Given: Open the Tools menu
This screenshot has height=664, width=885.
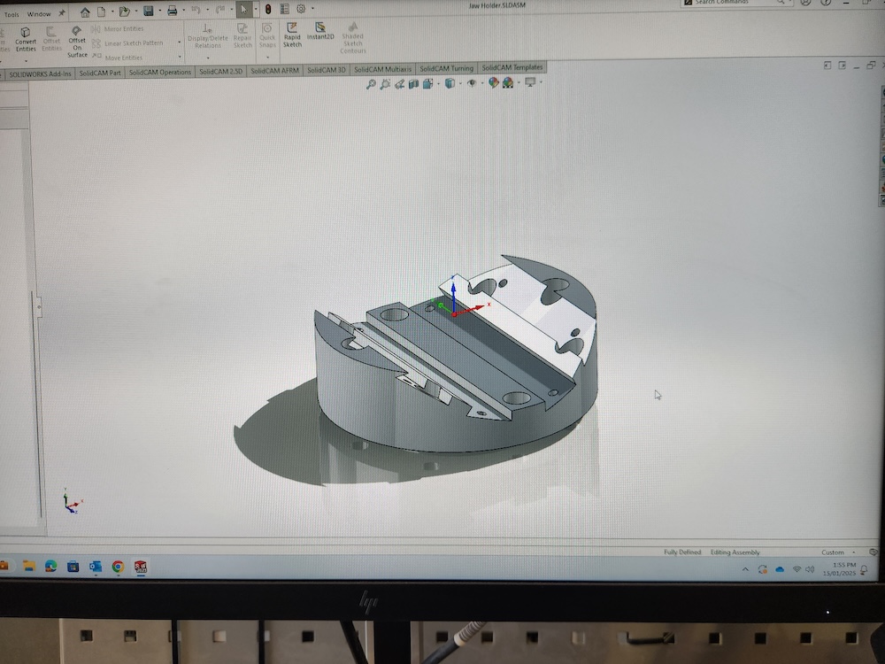Looking at the screenshot, I should [x=12, y=14].
